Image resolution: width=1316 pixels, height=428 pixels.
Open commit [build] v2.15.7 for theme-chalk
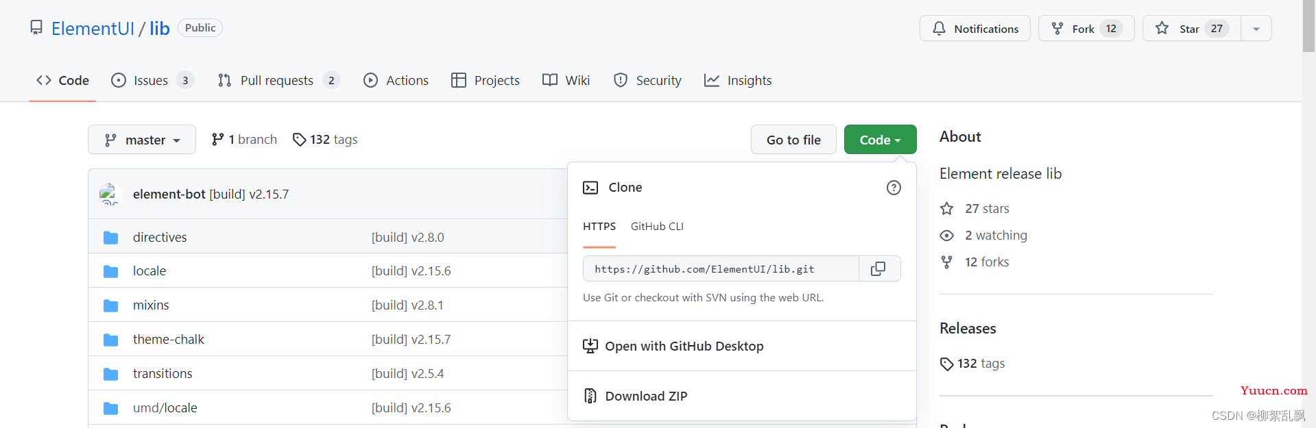(x=411, y=339)
